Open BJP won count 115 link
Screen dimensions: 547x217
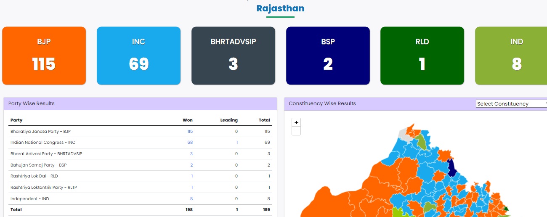coord(190,131)
